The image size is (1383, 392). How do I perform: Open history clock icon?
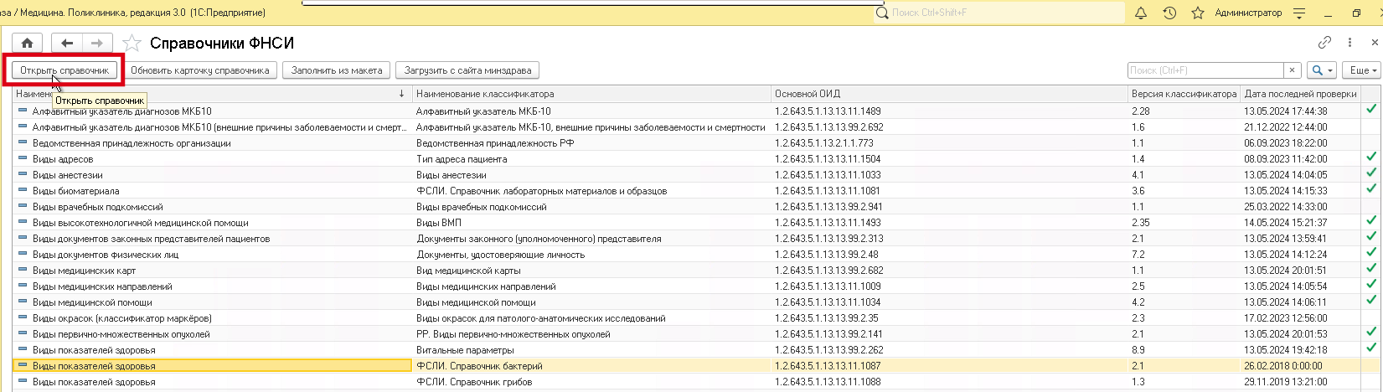coord(1169,13)
